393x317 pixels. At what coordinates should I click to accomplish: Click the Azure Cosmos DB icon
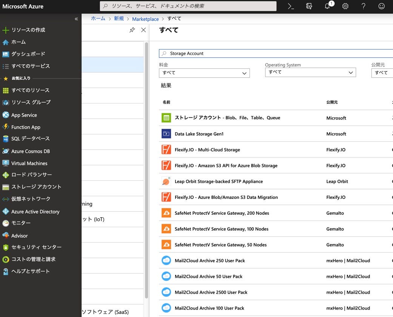point(6,151)
